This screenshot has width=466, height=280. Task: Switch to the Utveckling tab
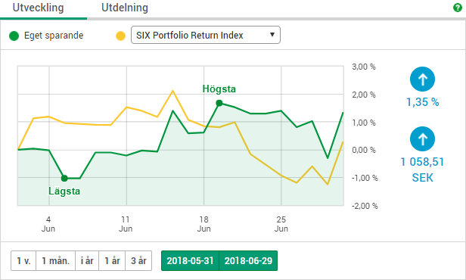[38, 8]
